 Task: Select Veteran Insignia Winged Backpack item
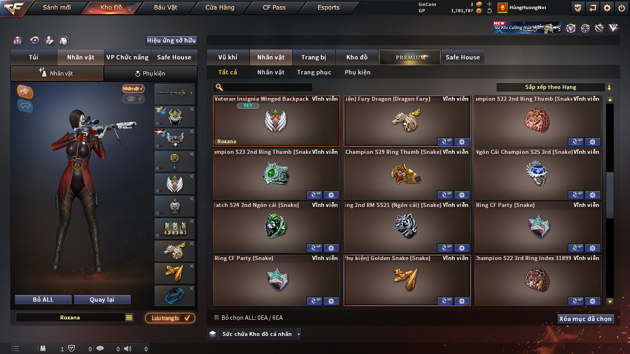click(x=276, y=121)
